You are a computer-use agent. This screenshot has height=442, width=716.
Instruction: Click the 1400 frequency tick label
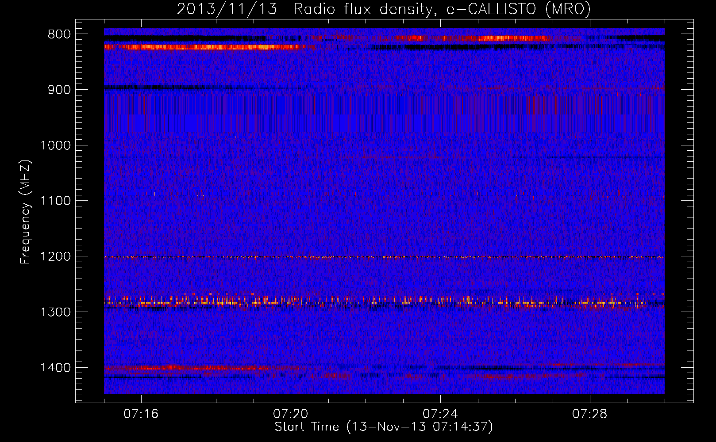[55, 368]
